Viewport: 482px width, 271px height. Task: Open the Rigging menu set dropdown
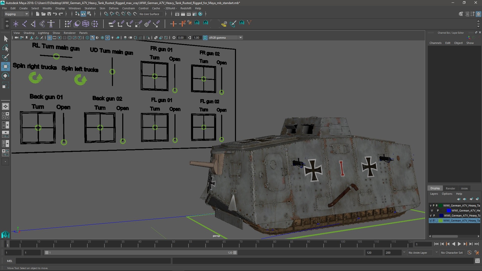[17, 14]
